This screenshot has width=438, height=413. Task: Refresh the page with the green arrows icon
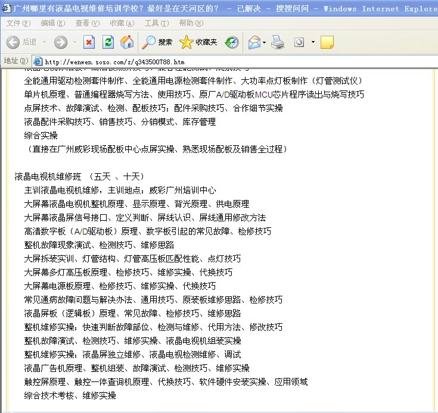(108, 42)
